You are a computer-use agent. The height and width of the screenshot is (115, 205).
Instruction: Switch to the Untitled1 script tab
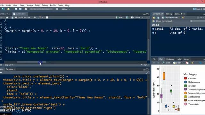4,14
